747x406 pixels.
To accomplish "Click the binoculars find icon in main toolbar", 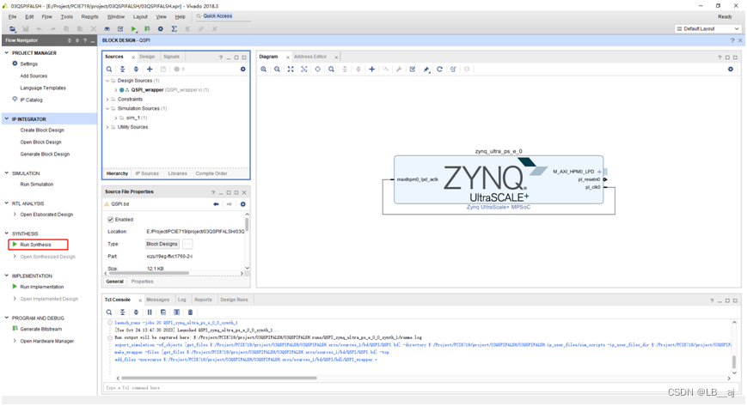I will coord(107,29).
